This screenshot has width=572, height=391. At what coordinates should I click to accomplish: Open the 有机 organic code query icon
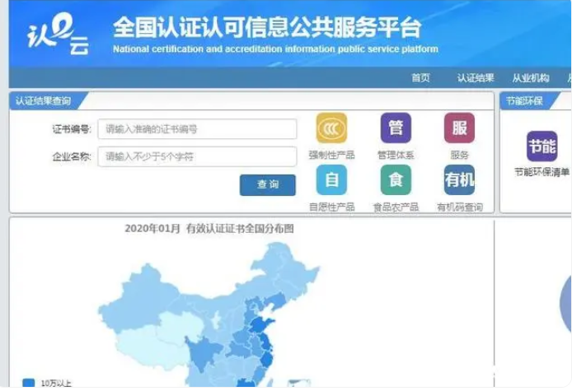point(459,179)
